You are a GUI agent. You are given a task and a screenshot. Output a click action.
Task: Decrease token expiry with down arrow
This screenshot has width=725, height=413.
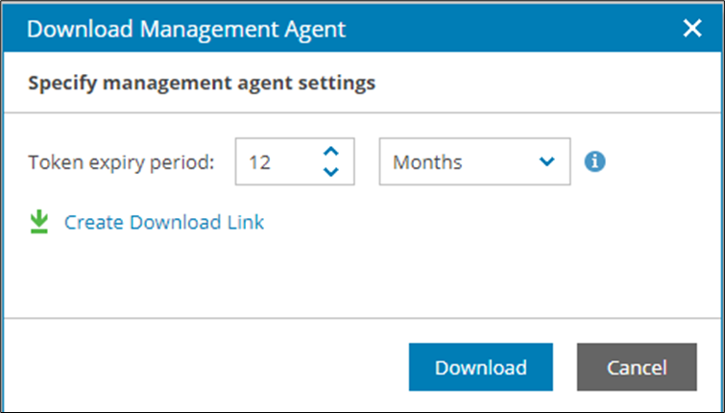tap(331, 172)
